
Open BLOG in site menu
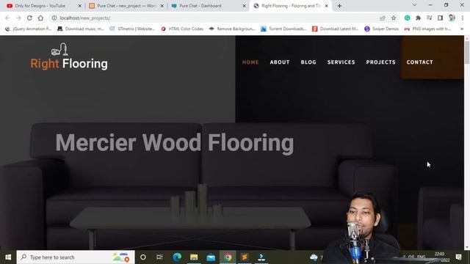pyautogui.click(x=308, y=62)
